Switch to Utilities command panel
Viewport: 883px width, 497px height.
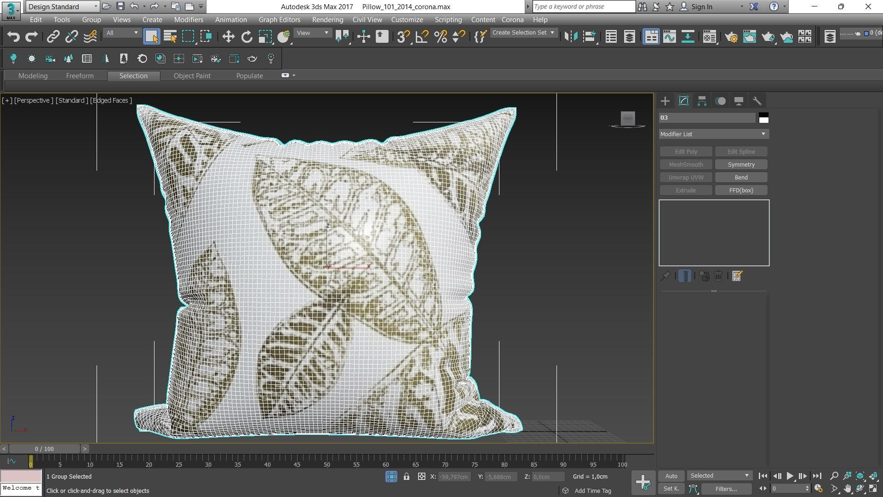[757, 101]
